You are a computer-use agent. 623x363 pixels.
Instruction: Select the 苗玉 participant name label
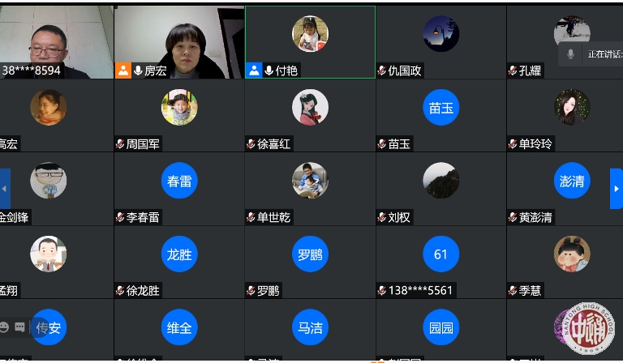point(399,144)
